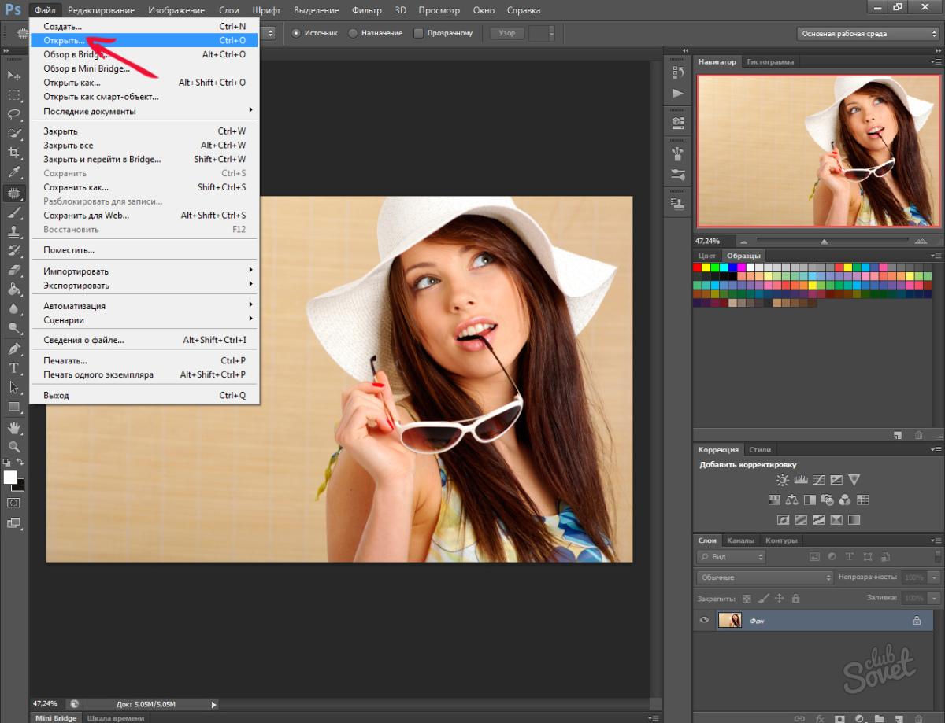The width and height of the screenshot is (945, 723).
Task: Expand the Автоматизация submenu
Action: (x=144, y=306)
